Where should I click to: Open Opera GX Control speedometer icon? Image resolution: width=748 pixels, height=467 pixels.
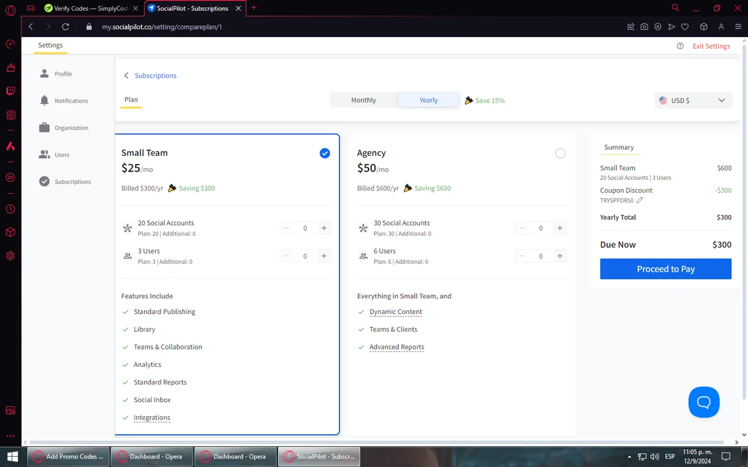coord(10,44)
